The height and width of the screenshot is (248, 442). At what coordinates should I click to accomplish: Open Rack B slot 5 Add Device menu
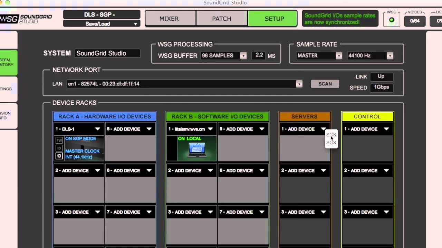coord(243,129)
